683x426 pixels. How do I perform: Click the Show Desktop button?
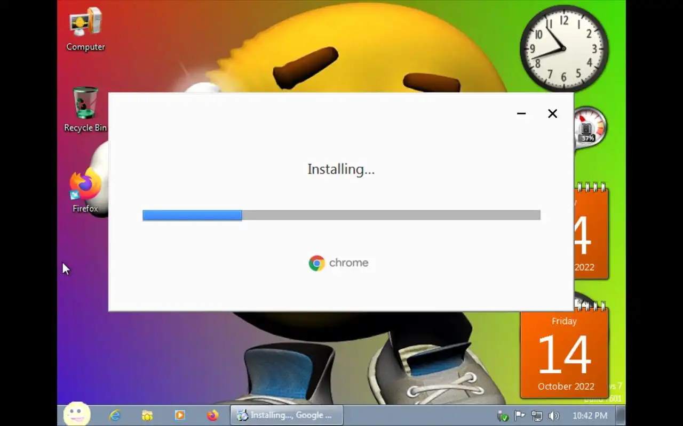click(x=621, y=415)
